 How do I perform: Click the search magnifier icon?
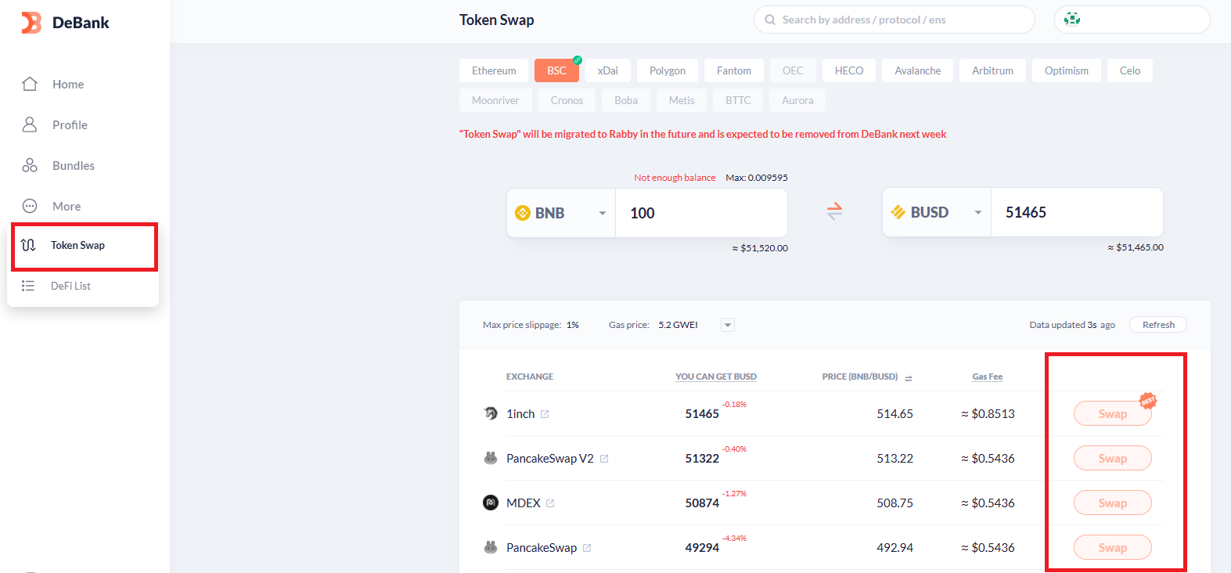[x=770, y=20]
